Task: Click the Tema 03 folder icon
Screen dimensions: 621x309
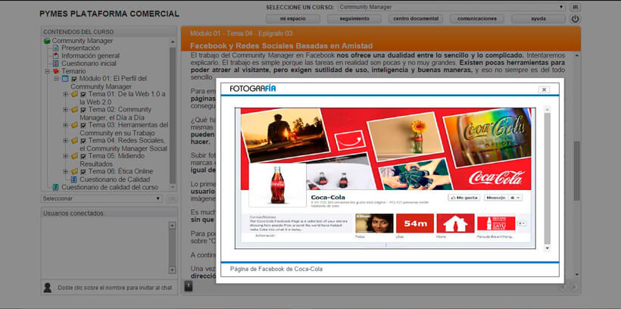Action: (74, 125)
